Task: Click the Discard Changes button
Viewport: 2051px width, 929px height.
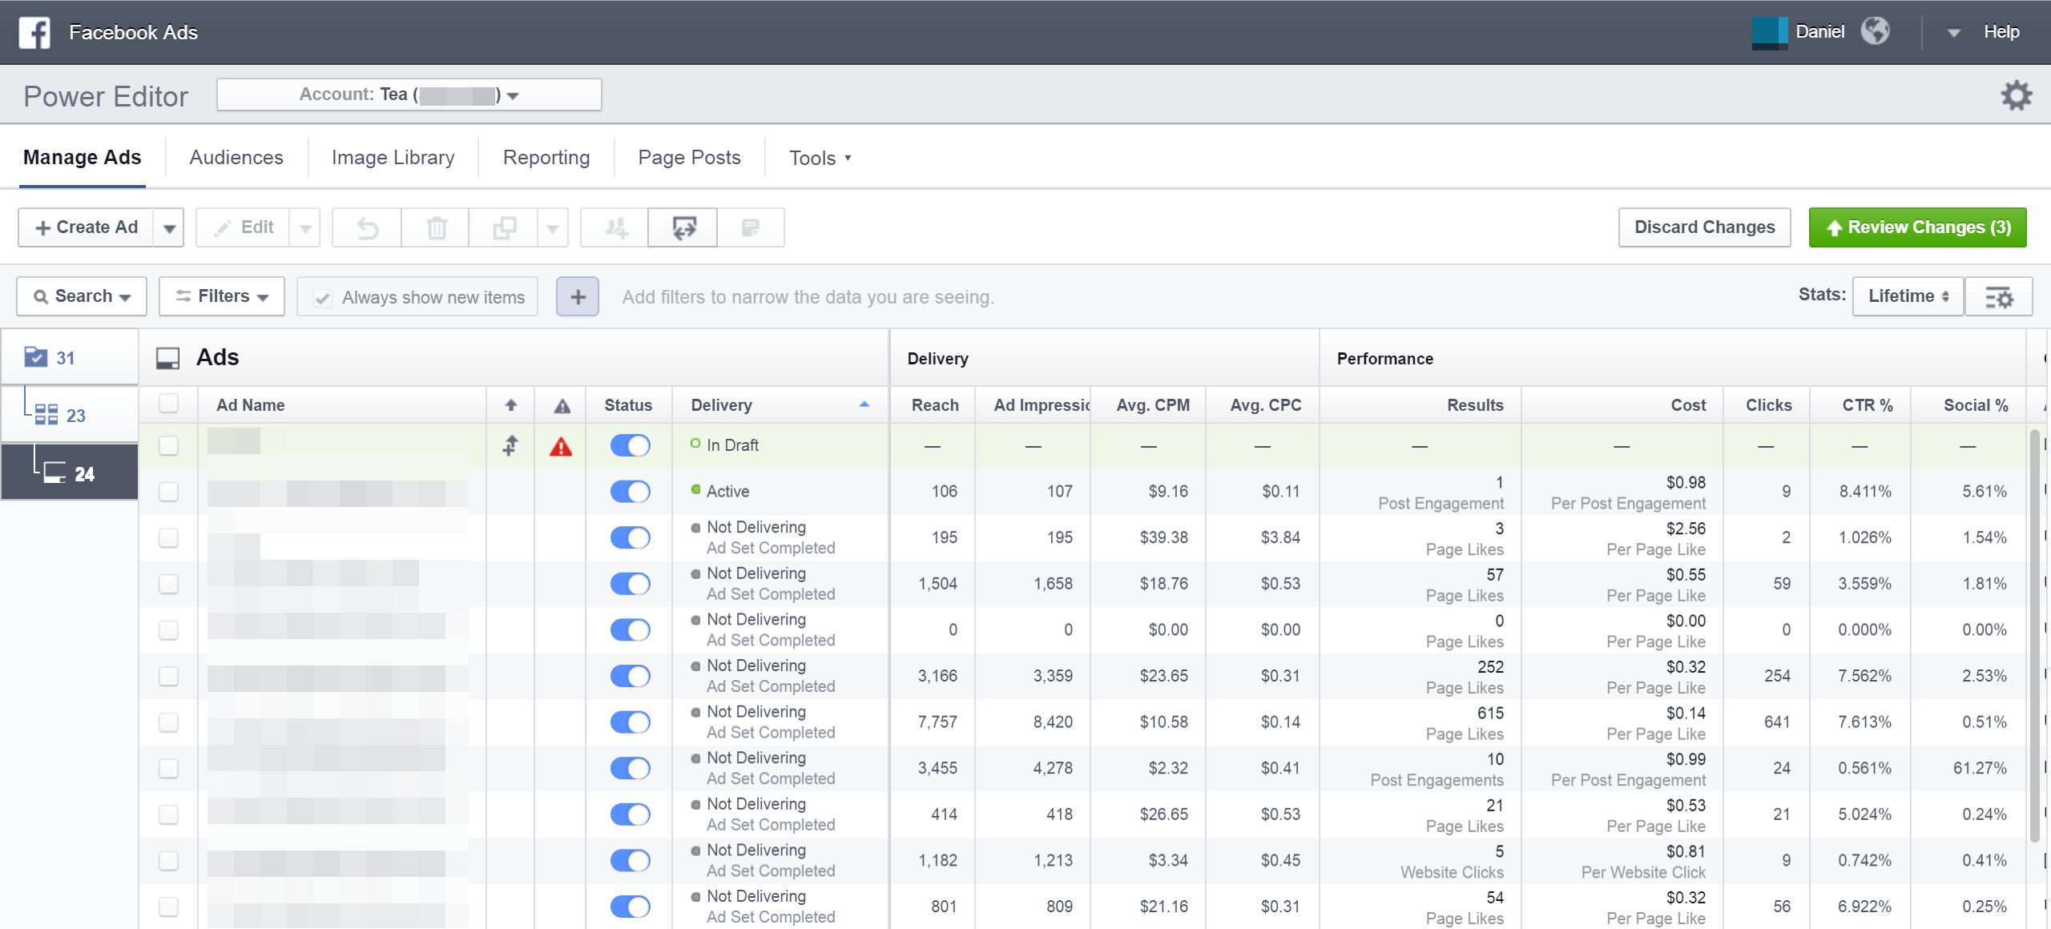Action: click(x=1704, y=227)
